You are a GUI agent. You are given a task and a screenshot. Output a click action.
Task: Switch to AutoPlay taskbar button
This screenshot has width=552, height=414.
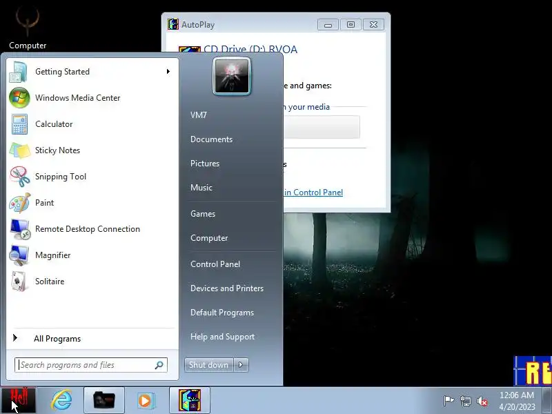[x=190, y=400]
